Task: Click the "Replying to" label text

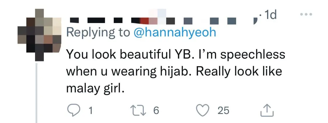Action: coord(98,32)
